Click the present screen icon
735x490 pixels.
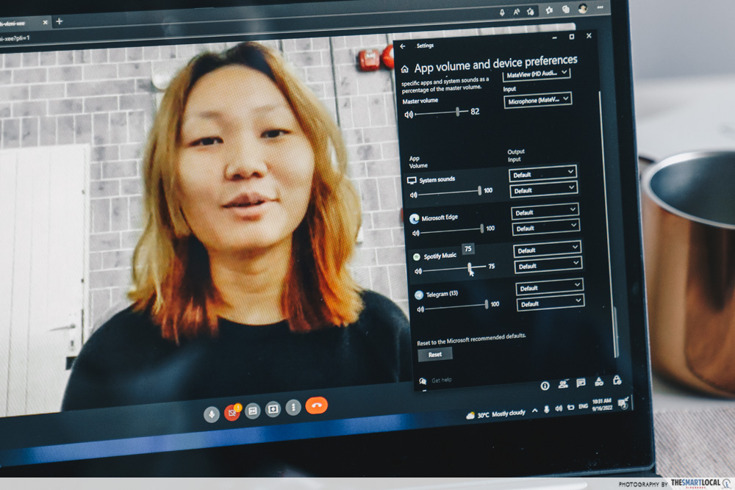pyautogui.click(x=273, y=409)
